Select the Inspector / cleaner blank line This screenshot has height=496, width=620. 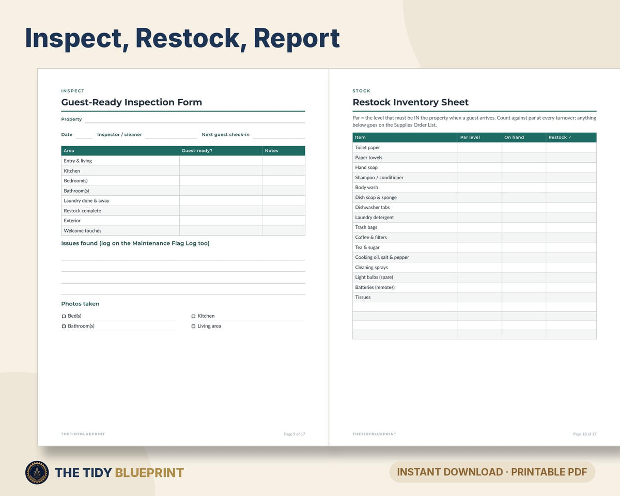click(171, 135)
